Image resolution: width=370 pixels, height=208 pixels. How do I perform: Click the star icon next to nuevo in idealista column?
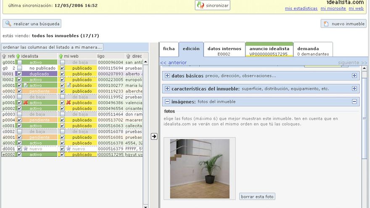tap(26, 149)
